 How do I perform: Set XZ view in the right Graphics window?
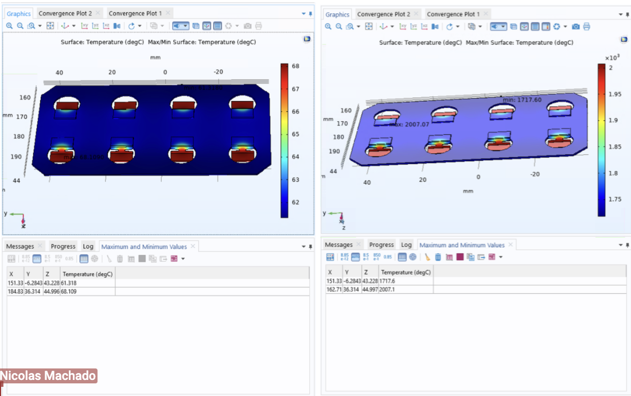pos(424,26)
